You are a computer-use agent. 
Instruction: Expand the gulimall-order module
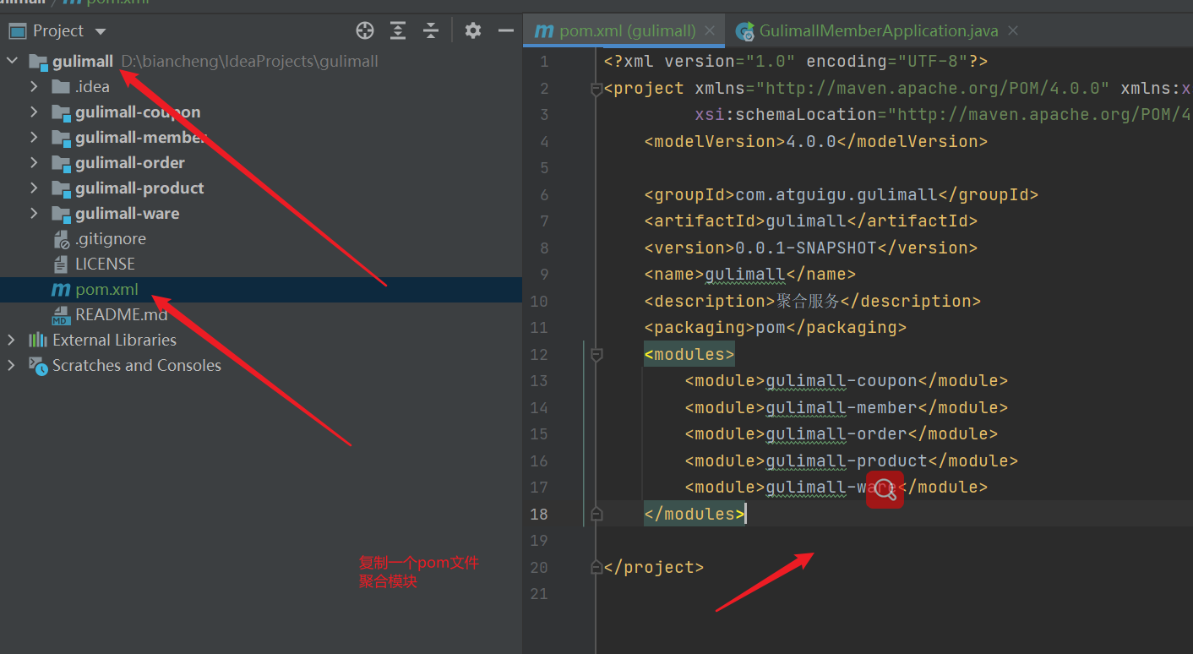point(34,162)
